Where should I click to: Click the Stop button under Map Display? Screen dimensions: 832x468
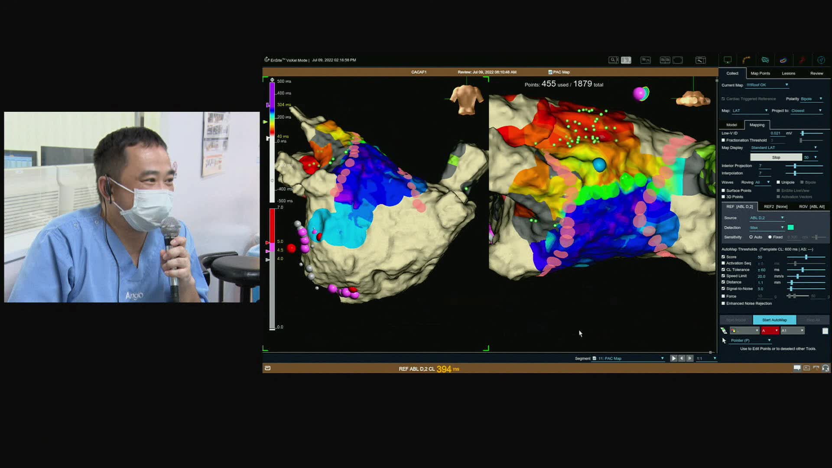pos(776,157)
